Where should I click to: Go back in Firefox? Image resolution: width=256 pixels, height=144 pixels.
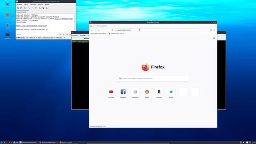click(x=92, y=30)
